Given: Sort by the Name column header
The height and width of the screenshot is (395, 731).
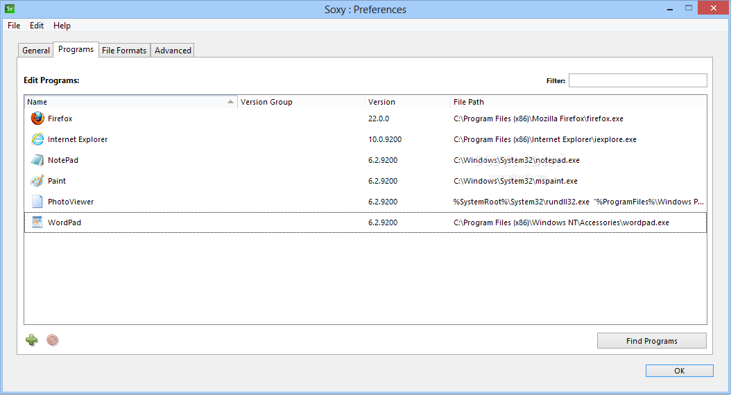Looking at the screenshot, I should point(130,102).
